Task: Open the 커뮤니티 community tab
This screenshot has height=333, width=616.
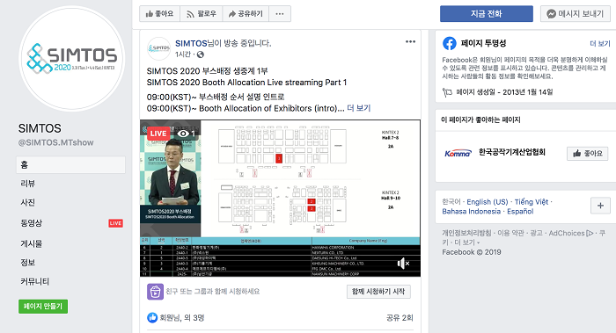Action: [35, 281]
